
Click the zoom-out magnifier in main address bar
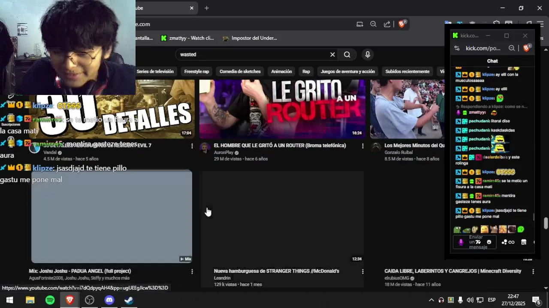click(x=373, y=24)
